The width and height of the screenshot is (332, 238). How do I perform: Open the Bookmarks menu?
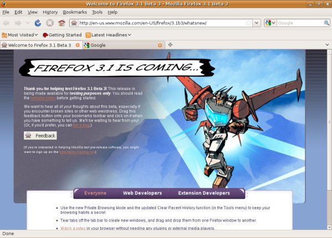point(75,12)
